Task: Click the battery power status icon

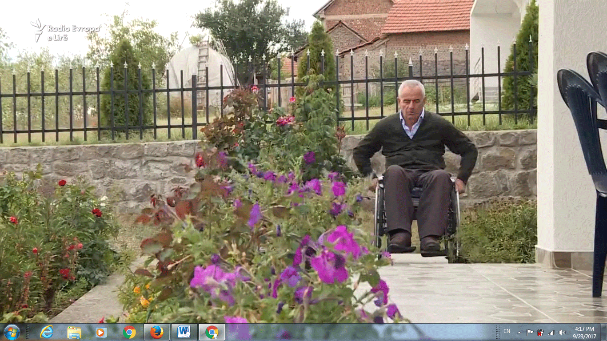Action: (x=540, y=332)
